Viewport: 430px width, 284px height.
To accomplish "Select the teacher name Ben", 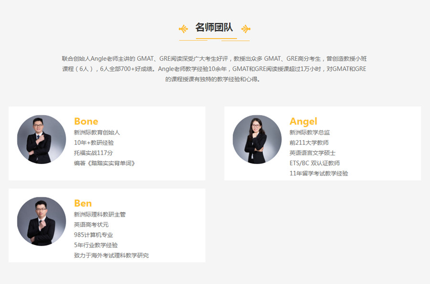I will [83, 203].
